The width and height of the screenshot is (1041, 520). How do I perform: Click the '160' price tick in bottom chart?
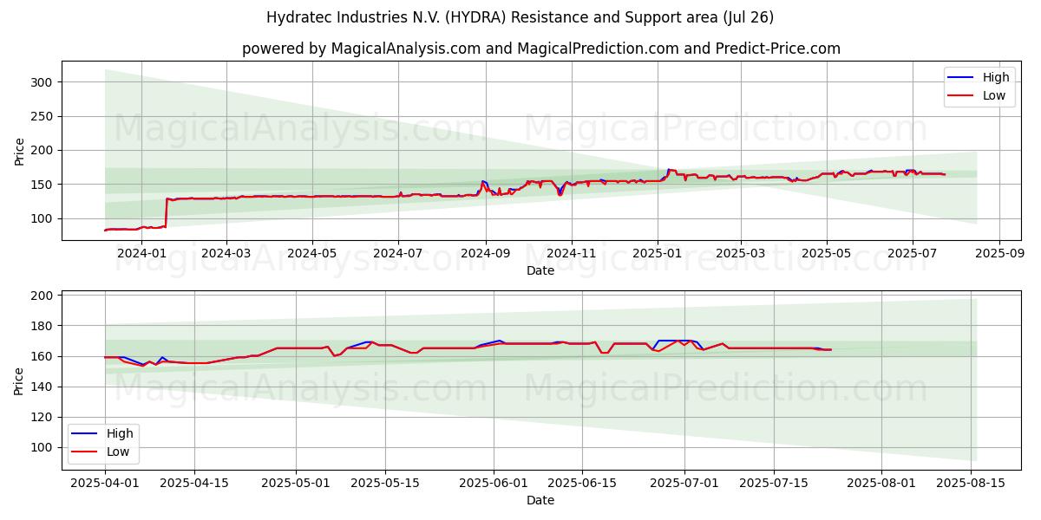click(43, 356)
